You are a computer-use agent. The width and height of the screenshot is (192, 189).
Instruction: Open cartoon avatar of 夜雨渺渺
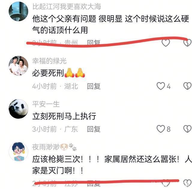pyautogui.click(x=19, y=152)
